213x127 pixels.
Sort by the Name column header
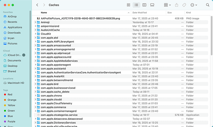coord(44,13)
